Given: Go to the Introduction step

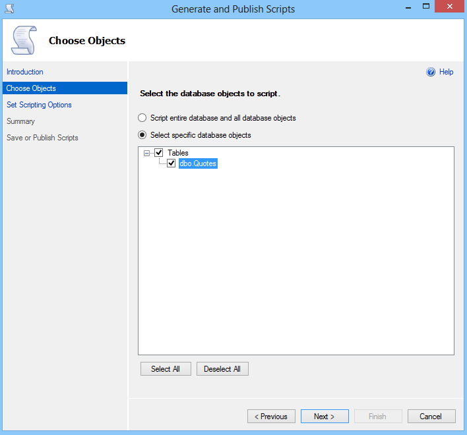Looking at the screenshot, I should [x=25, y=72].
